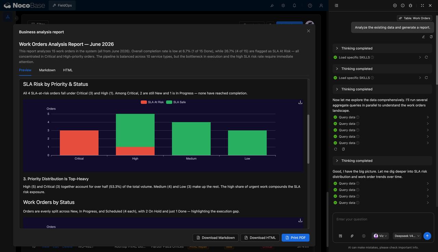Click the Print PDF button
438x252 pixels.
coord(296,238)
